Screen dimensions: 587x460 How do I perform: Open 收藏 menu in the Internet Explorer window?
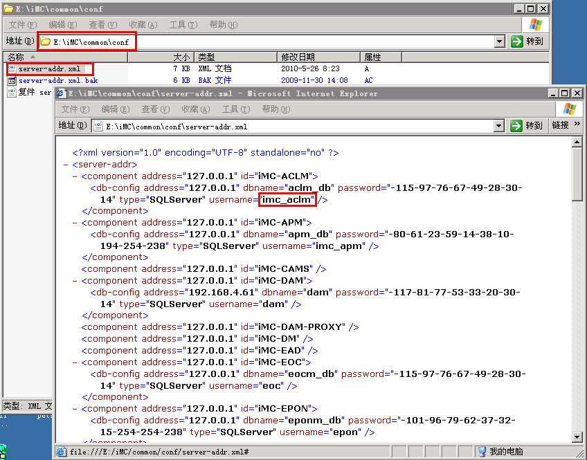196,109
